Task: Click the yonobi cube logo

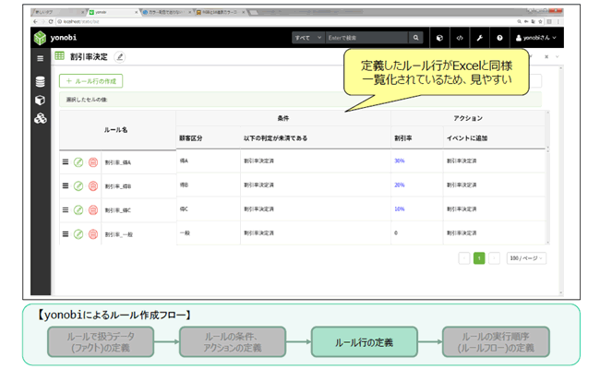Action: 40,38
